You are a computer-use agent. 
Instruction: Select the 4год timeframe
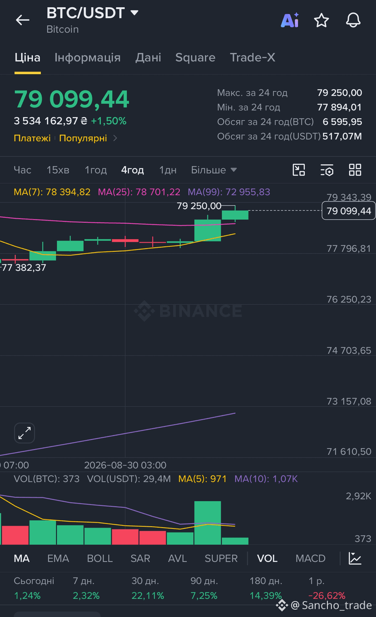coord(133,170)
